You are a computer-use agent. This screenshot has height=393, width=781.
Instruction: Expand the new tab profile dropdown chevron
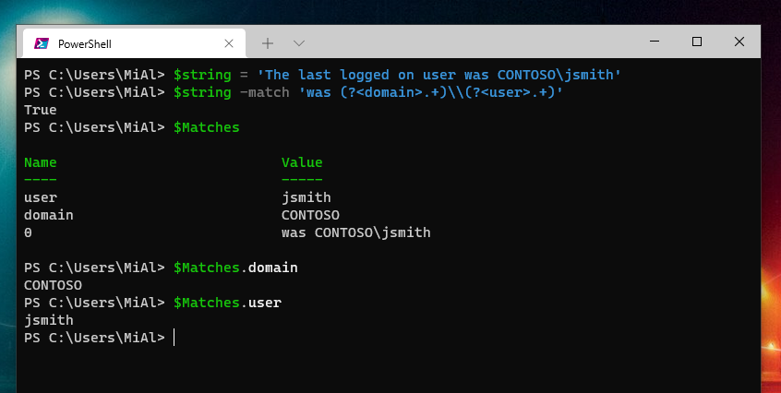pos(298,43)
